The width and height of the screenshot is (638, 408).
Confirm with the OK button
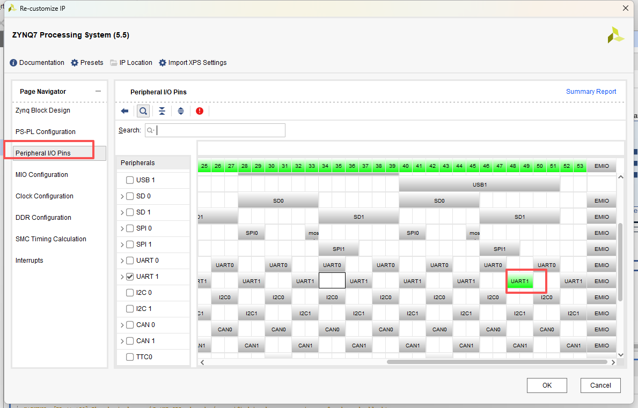pos(547,385)
